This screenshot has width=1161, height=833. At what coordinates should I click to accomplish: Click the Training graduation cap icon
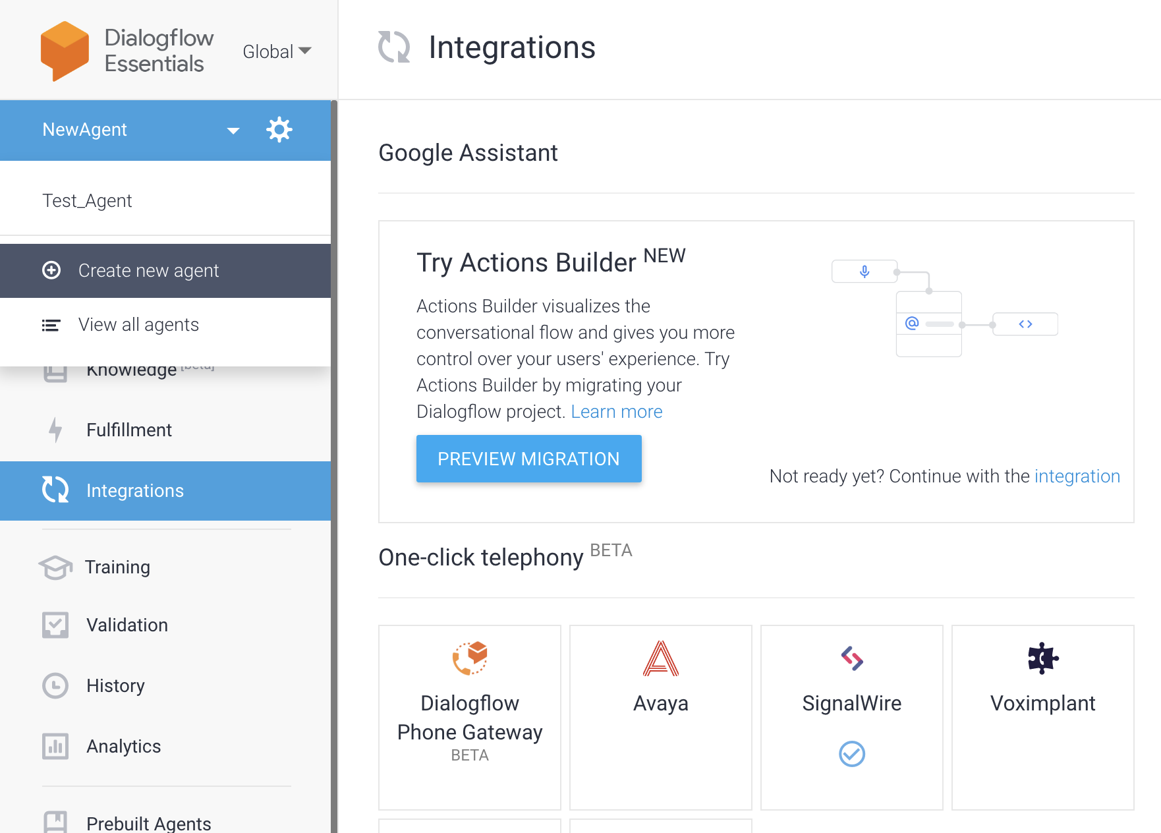coord(55,567)
